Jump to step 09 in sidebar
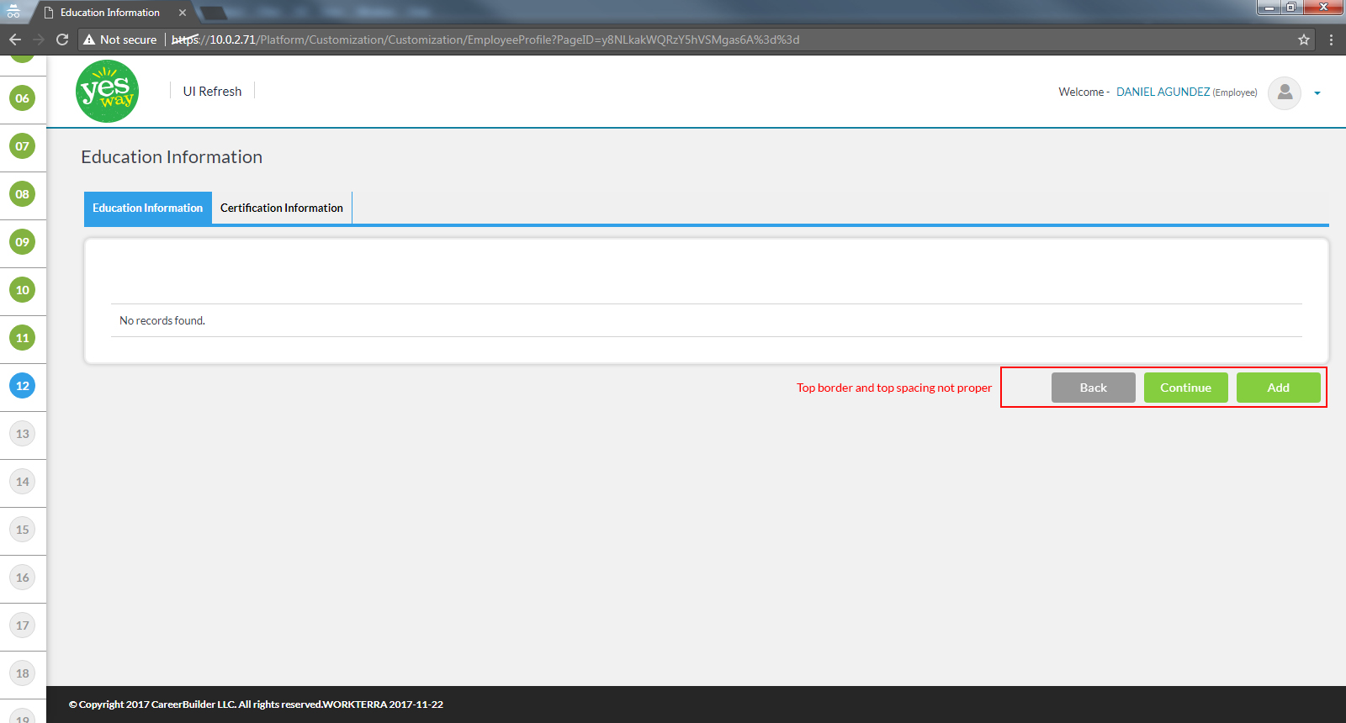The width and height of the screenshot is (1346, 723). click(x=23, y=242)
